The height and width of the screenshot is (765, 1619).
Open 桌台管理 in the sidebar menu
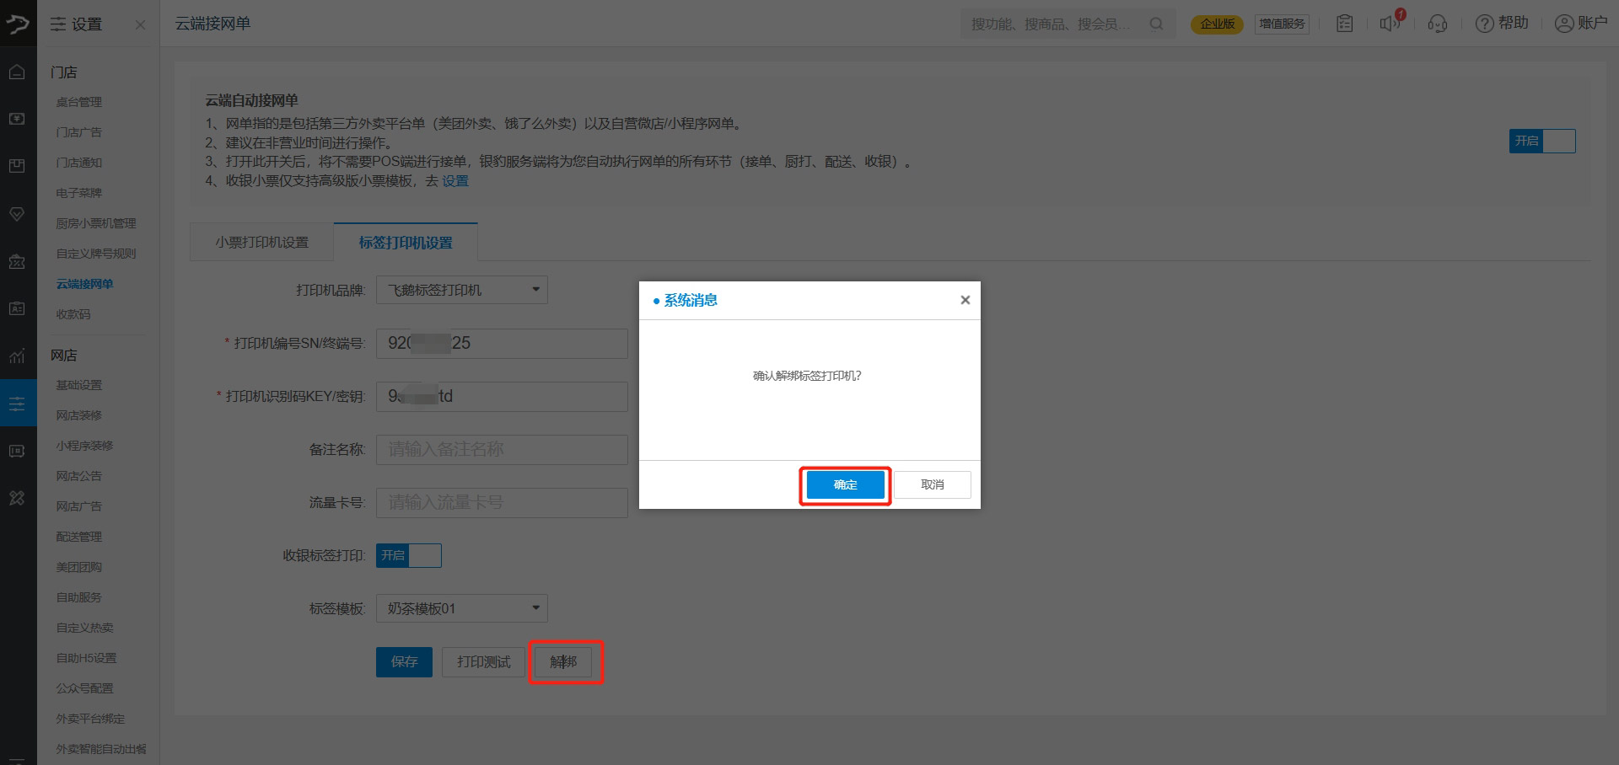[x=78, y=102]
